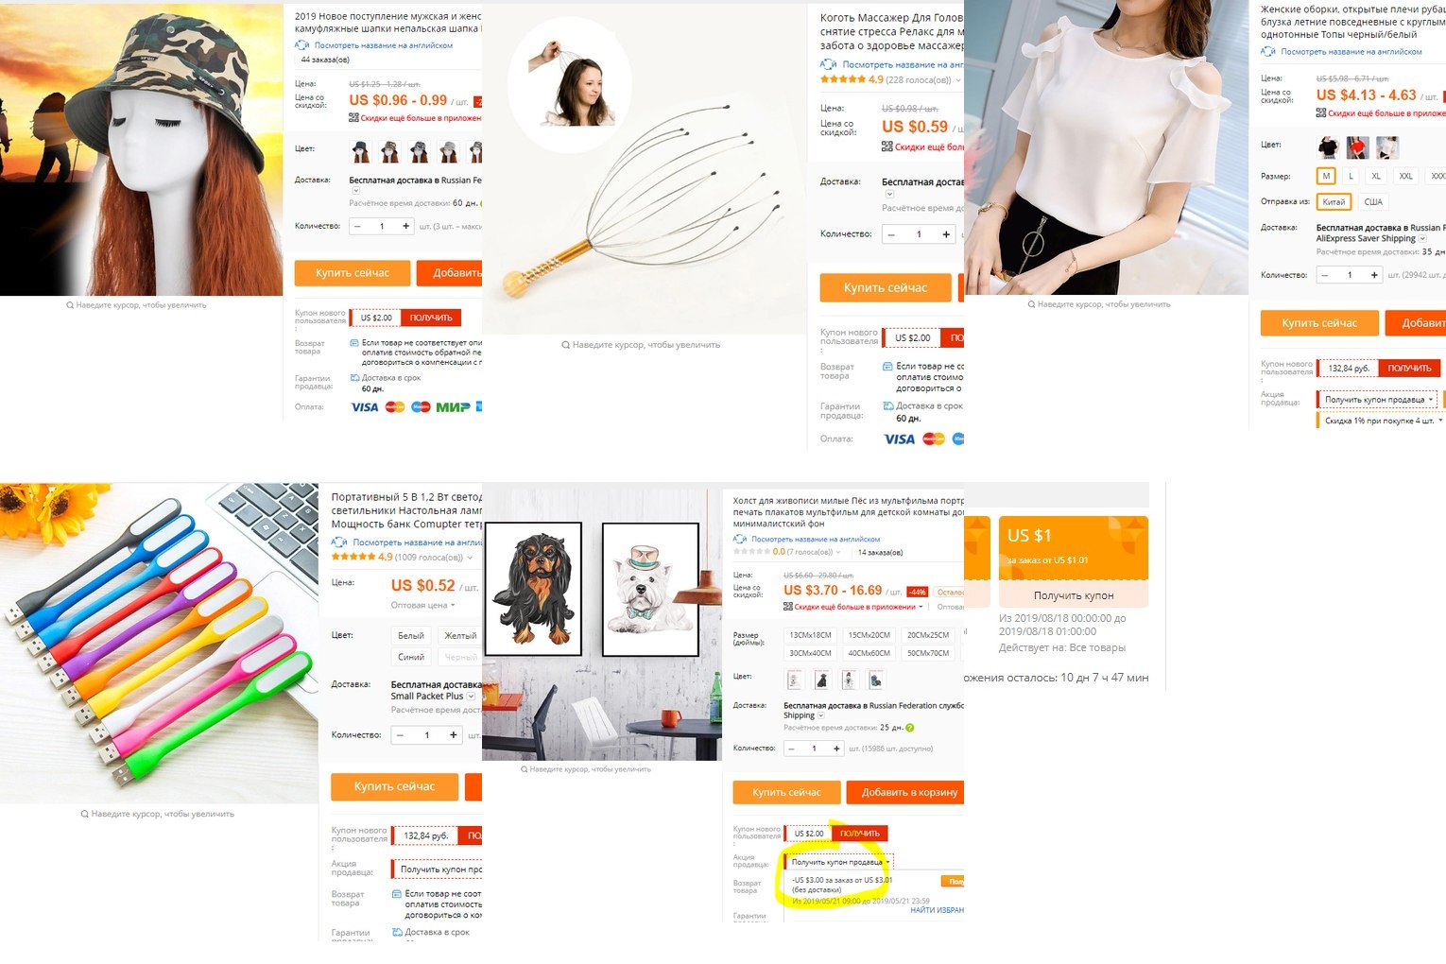
Task: Open shipping chevron next to AliExpress Saver Shipping
Action: pos(1422,239)
